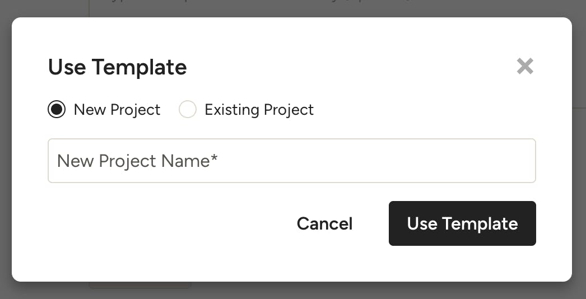Dismiss the dialog using the gray X icon
The width and height of the screenshot is (586, 299).
tap(525, 67)
